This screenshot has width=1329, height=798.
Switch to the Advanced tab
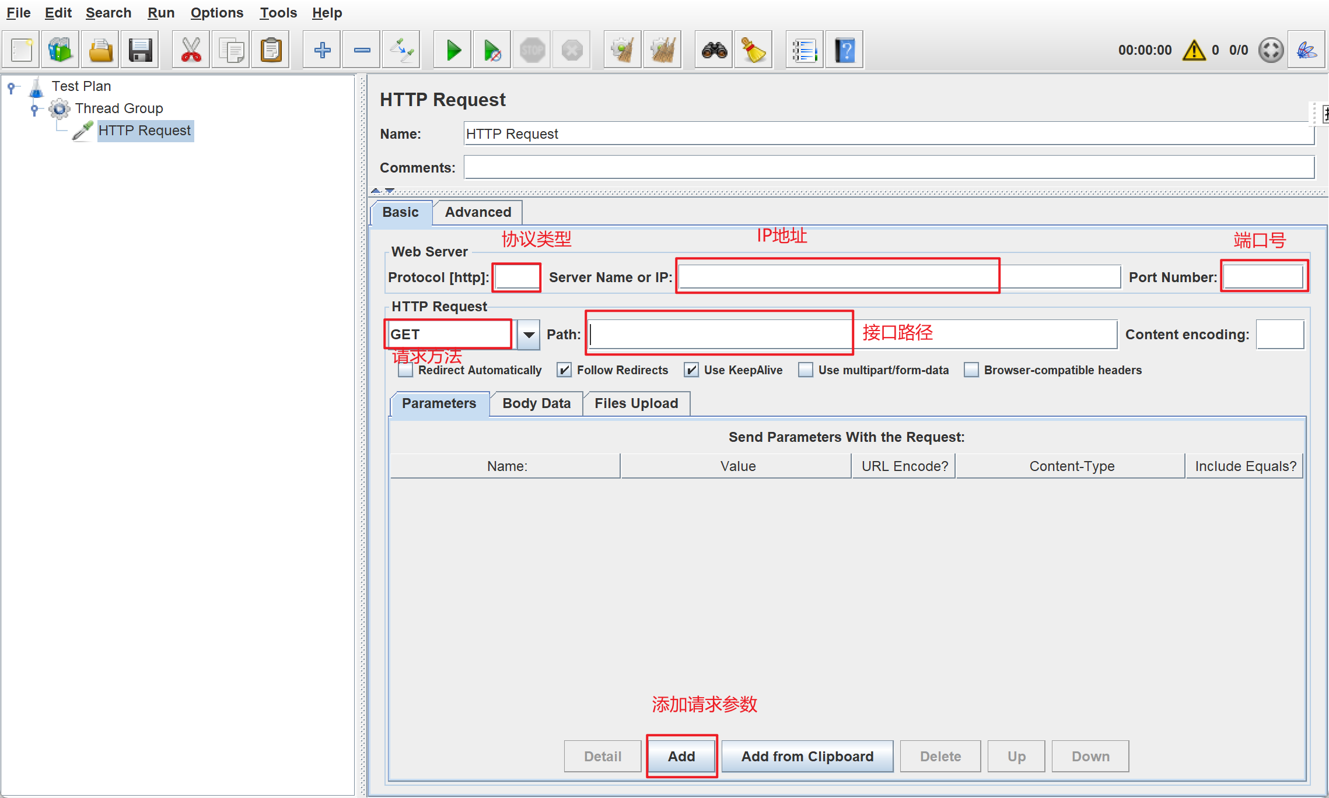(477, 212)
